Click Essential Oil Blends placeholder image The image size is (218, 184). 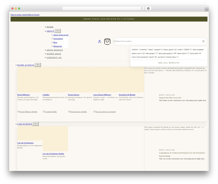coord(131,80)
